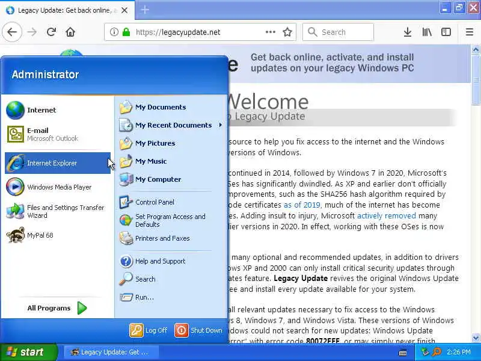Close the Legacy Update tab
481x361 pixels.
click(124, 10)
